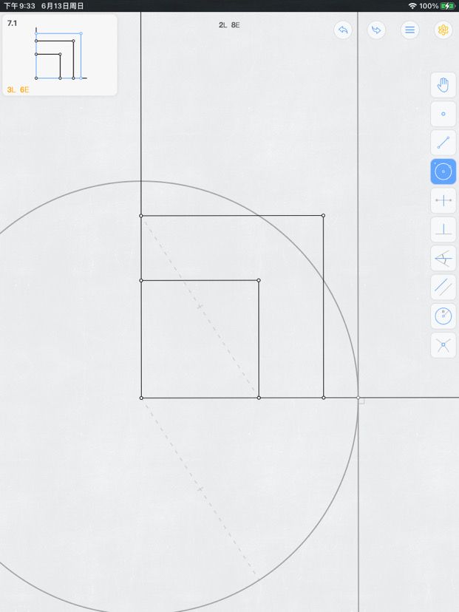Click the inner square's bottom-right corner point

259,398
